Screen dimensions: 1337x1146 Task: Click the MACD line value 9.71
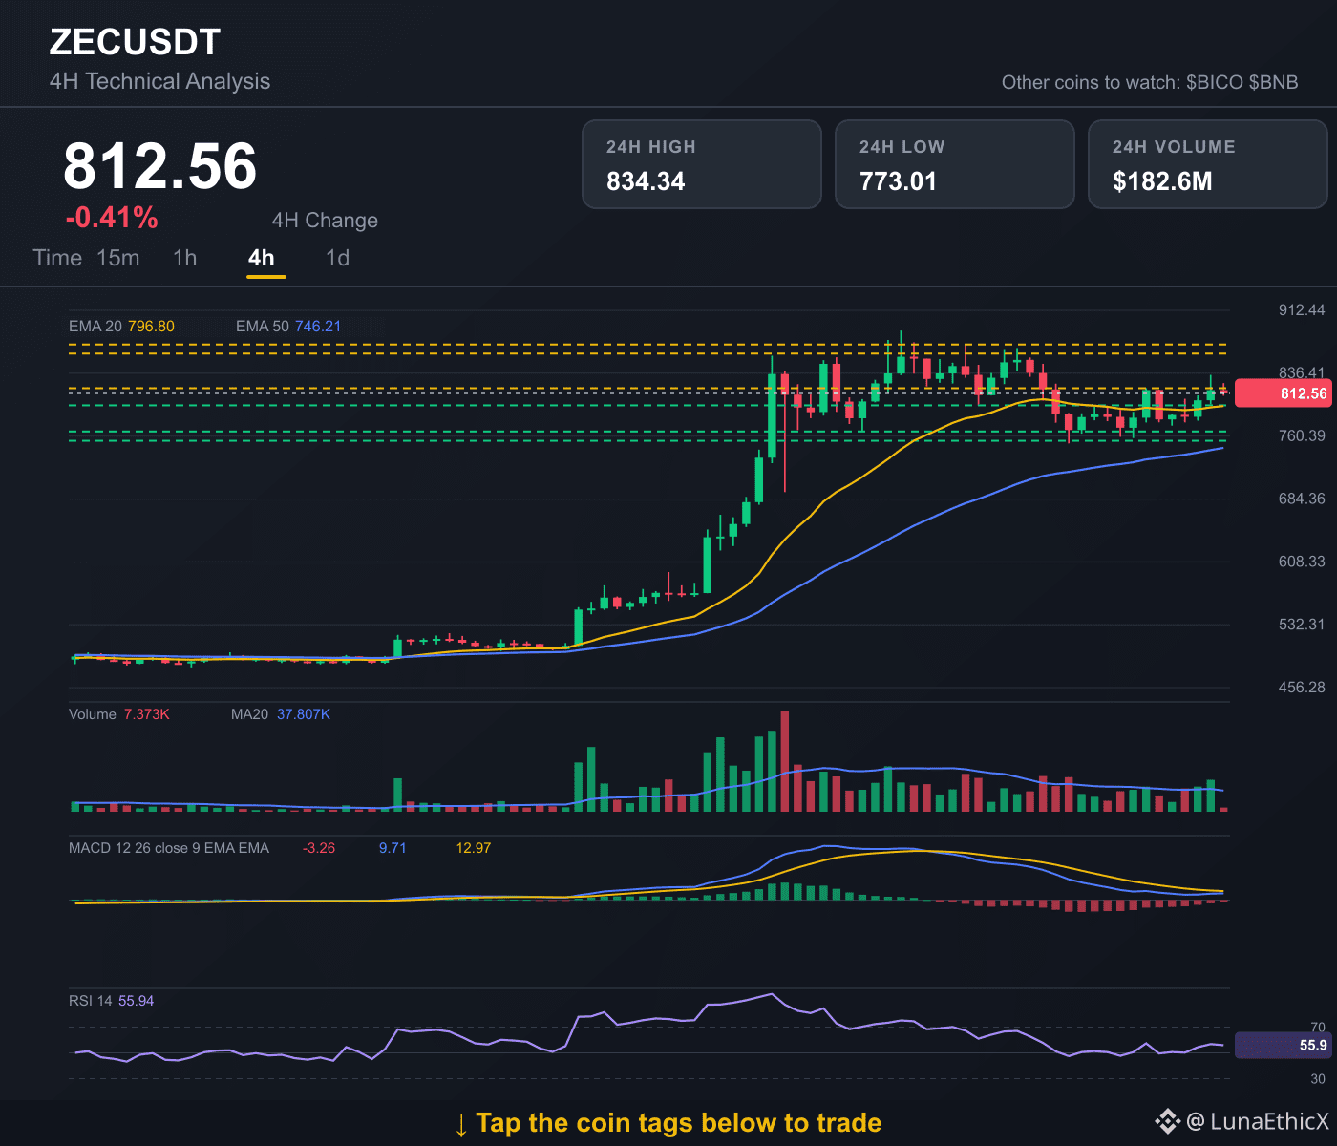tap(393, 848)
